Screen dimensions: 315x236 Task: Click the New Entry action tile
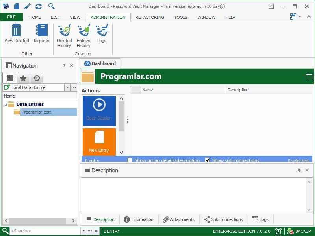pyautogui.click(x=99, y=142)
